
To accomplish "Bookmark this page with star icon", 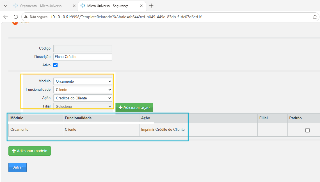I will pyautogui.click(x=315, y=17).
